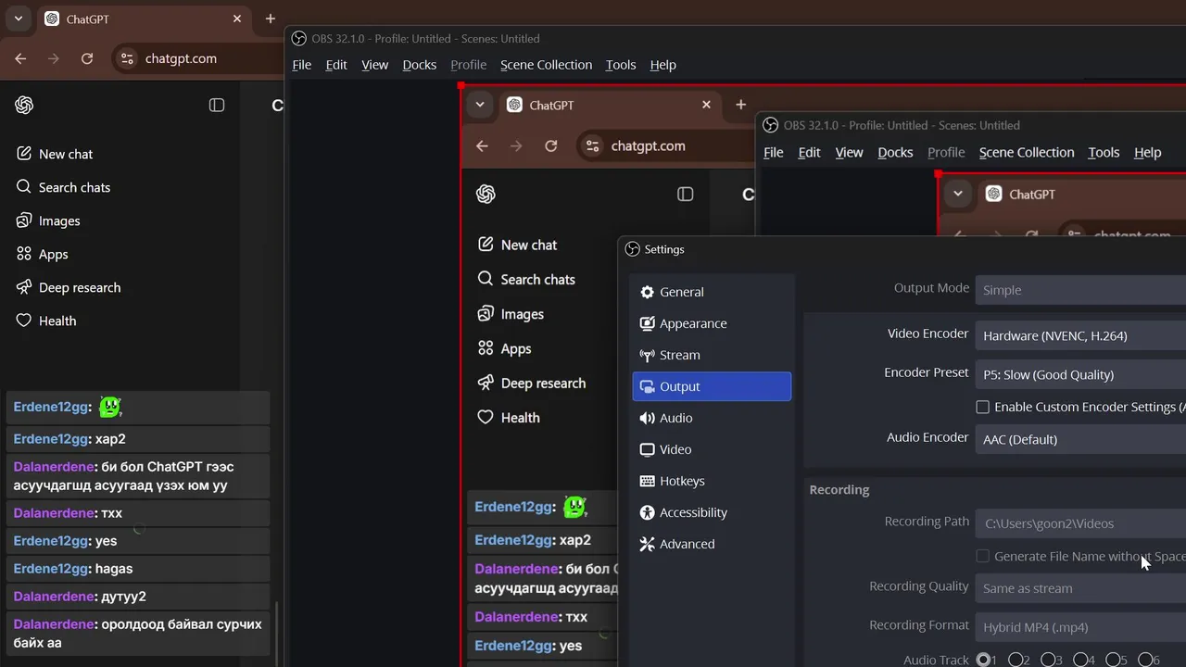Toggle sidebar icon in the OBS preview browser

[686, 194]
